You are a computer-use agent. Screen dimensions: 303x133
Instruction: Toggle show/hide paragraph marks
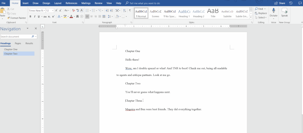pos(130,11)
